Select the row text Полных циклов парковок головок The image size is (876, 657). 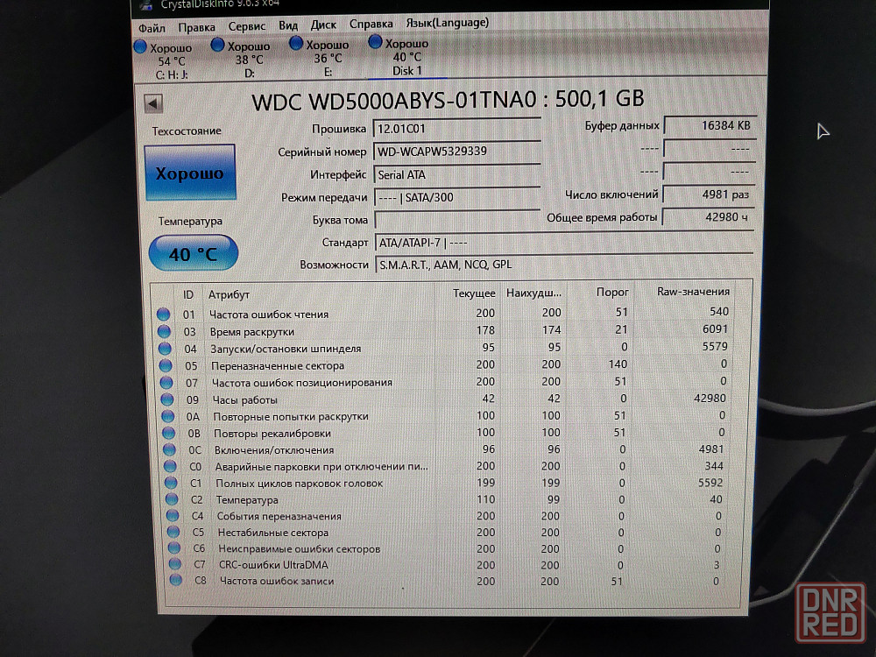pos(300,484)
